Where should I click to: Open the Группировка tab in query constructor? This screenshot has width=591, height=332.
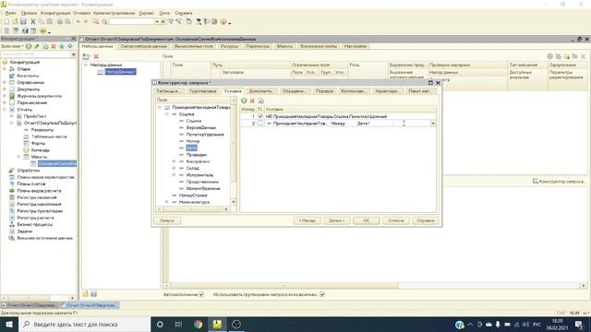tap(203, 91)
